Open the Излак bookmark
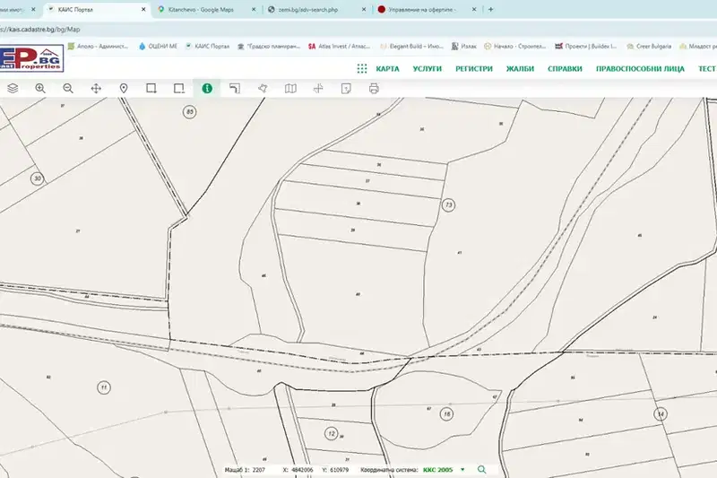 click(x=464, y=47)
